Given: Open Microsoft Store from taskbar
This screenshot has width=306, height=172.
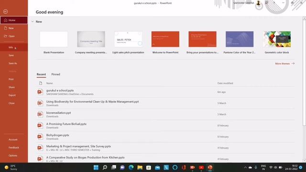Looking at the screenshot, I should pyautogui.click(x=149, y=167).
